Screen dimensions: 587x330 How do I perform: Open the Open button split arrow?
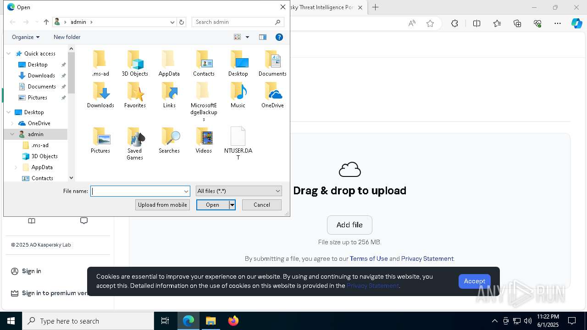point(232,205)
